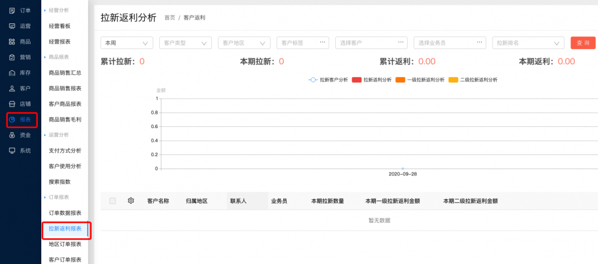The height and width of the screenshot is (264, 598).
Task: Click the 本期二级拉新返利金额 column header
Action: coord(471,201)
